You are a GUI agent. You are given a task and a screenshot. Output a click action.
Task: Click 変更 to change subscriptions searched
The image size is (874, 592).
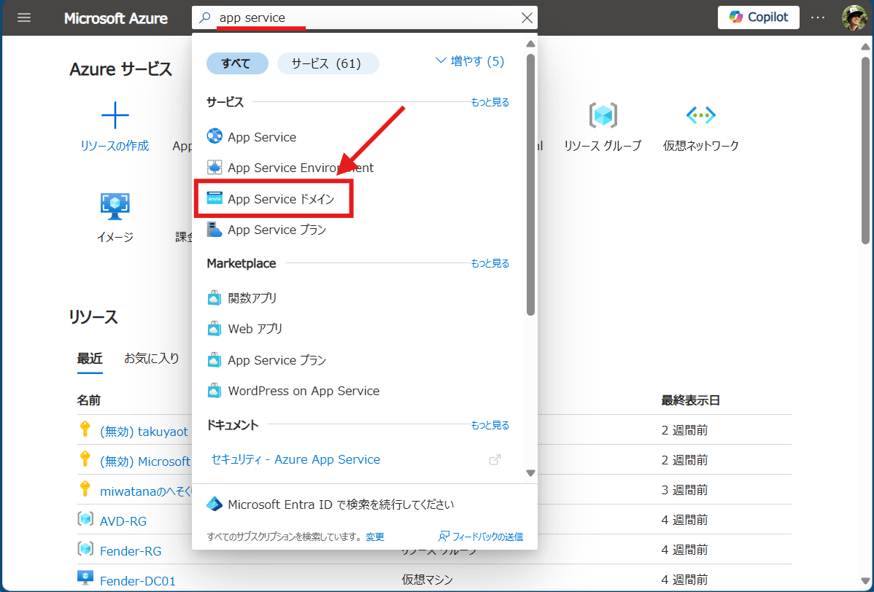(x=375, y=537)
